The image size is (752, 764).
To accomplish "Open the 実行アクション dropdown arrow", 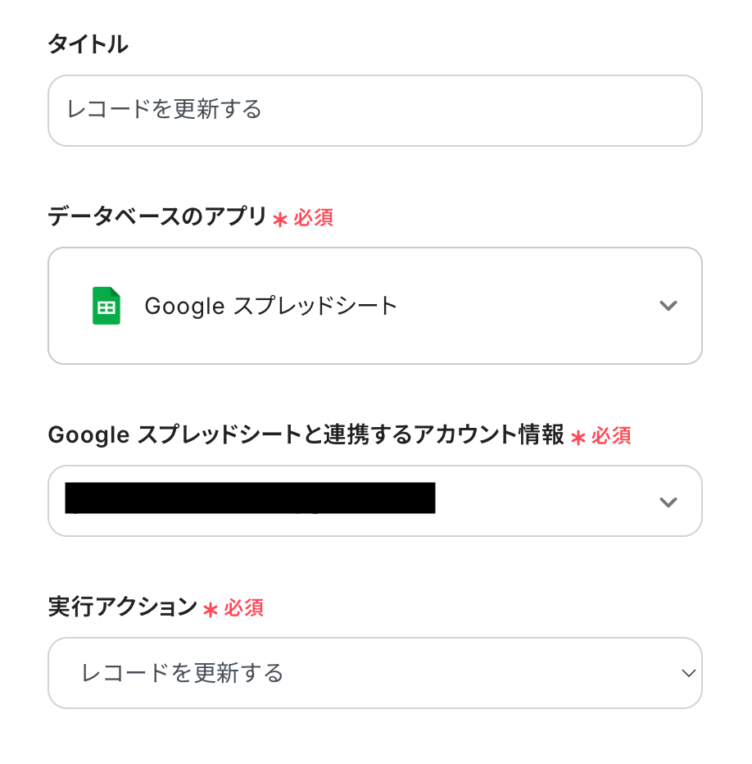I will pyautogui.click(x=688, y=673).
